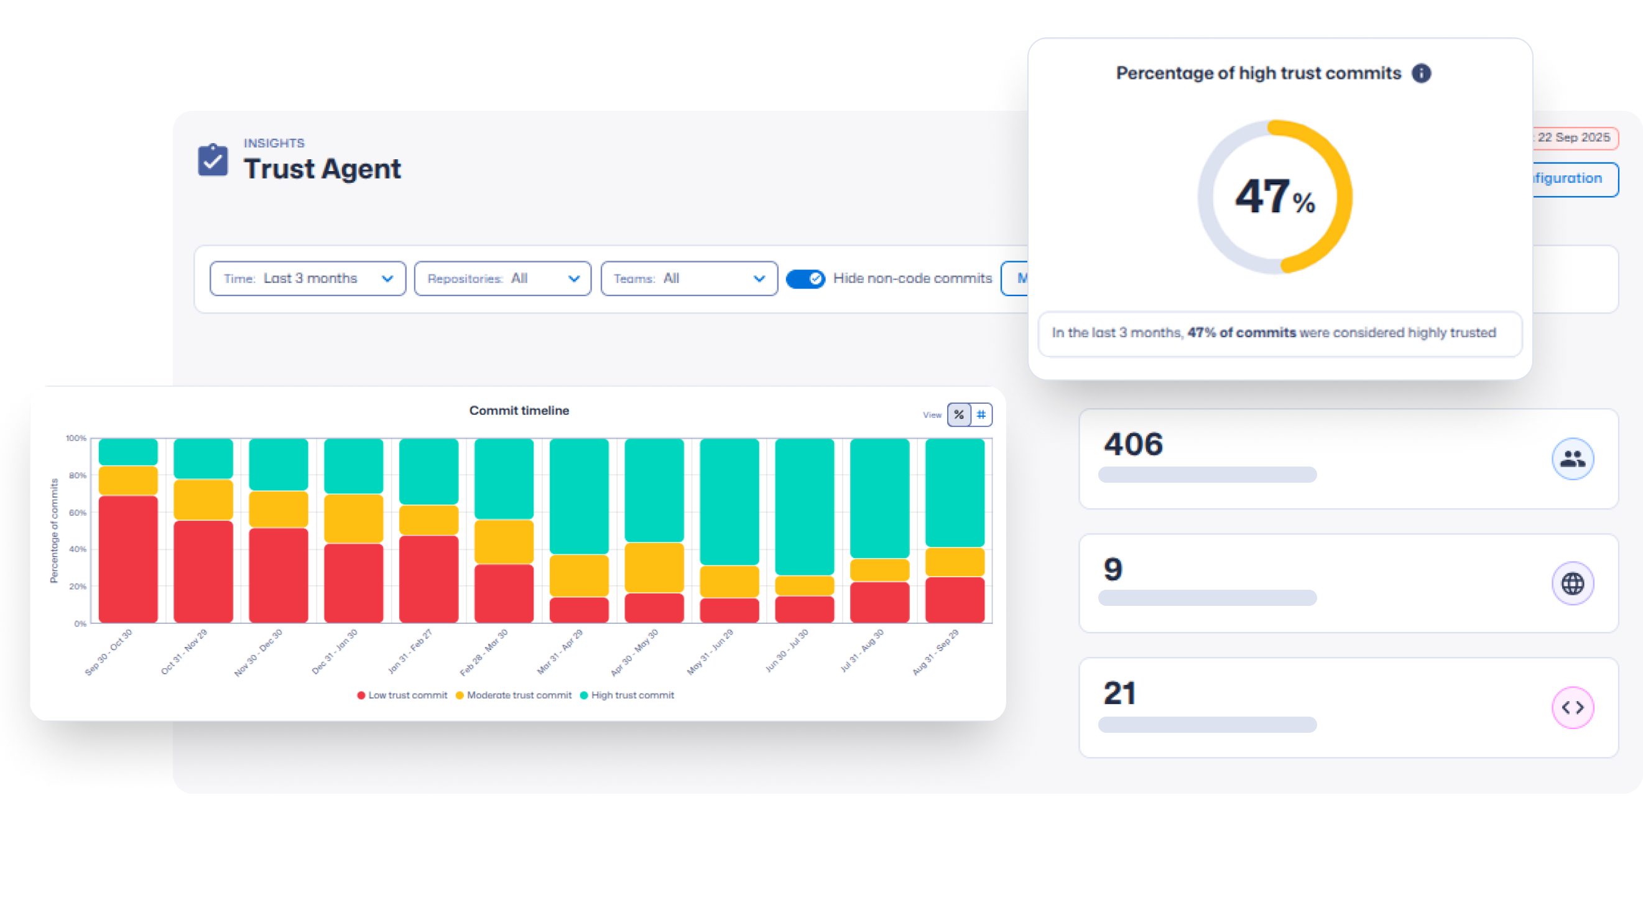The width and height of the screenshot is (1643, 902).
Task: Click the people icon on the 406 card
Action: (x=1571, y=458)
